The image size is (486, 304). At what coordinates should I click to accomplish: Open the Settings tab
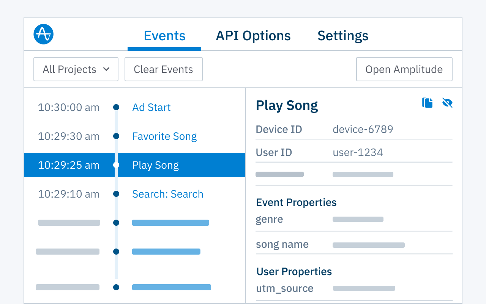(x=342, y=35)
